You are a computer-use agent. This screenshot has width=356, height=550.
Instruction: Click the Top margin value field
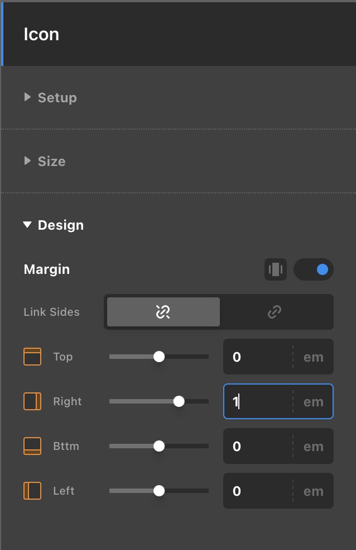click(257, 357)
